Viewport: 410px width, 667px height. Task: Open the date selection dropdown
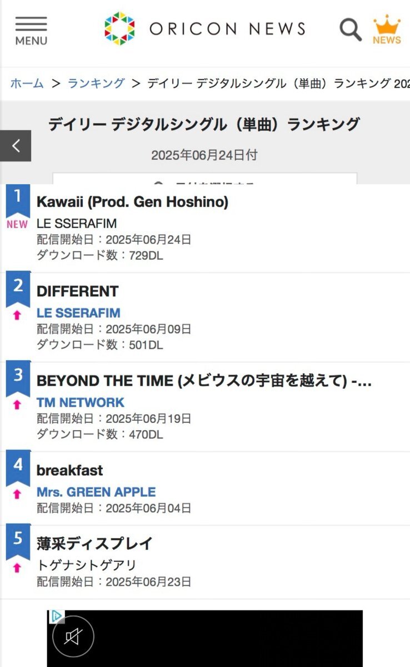204,179
